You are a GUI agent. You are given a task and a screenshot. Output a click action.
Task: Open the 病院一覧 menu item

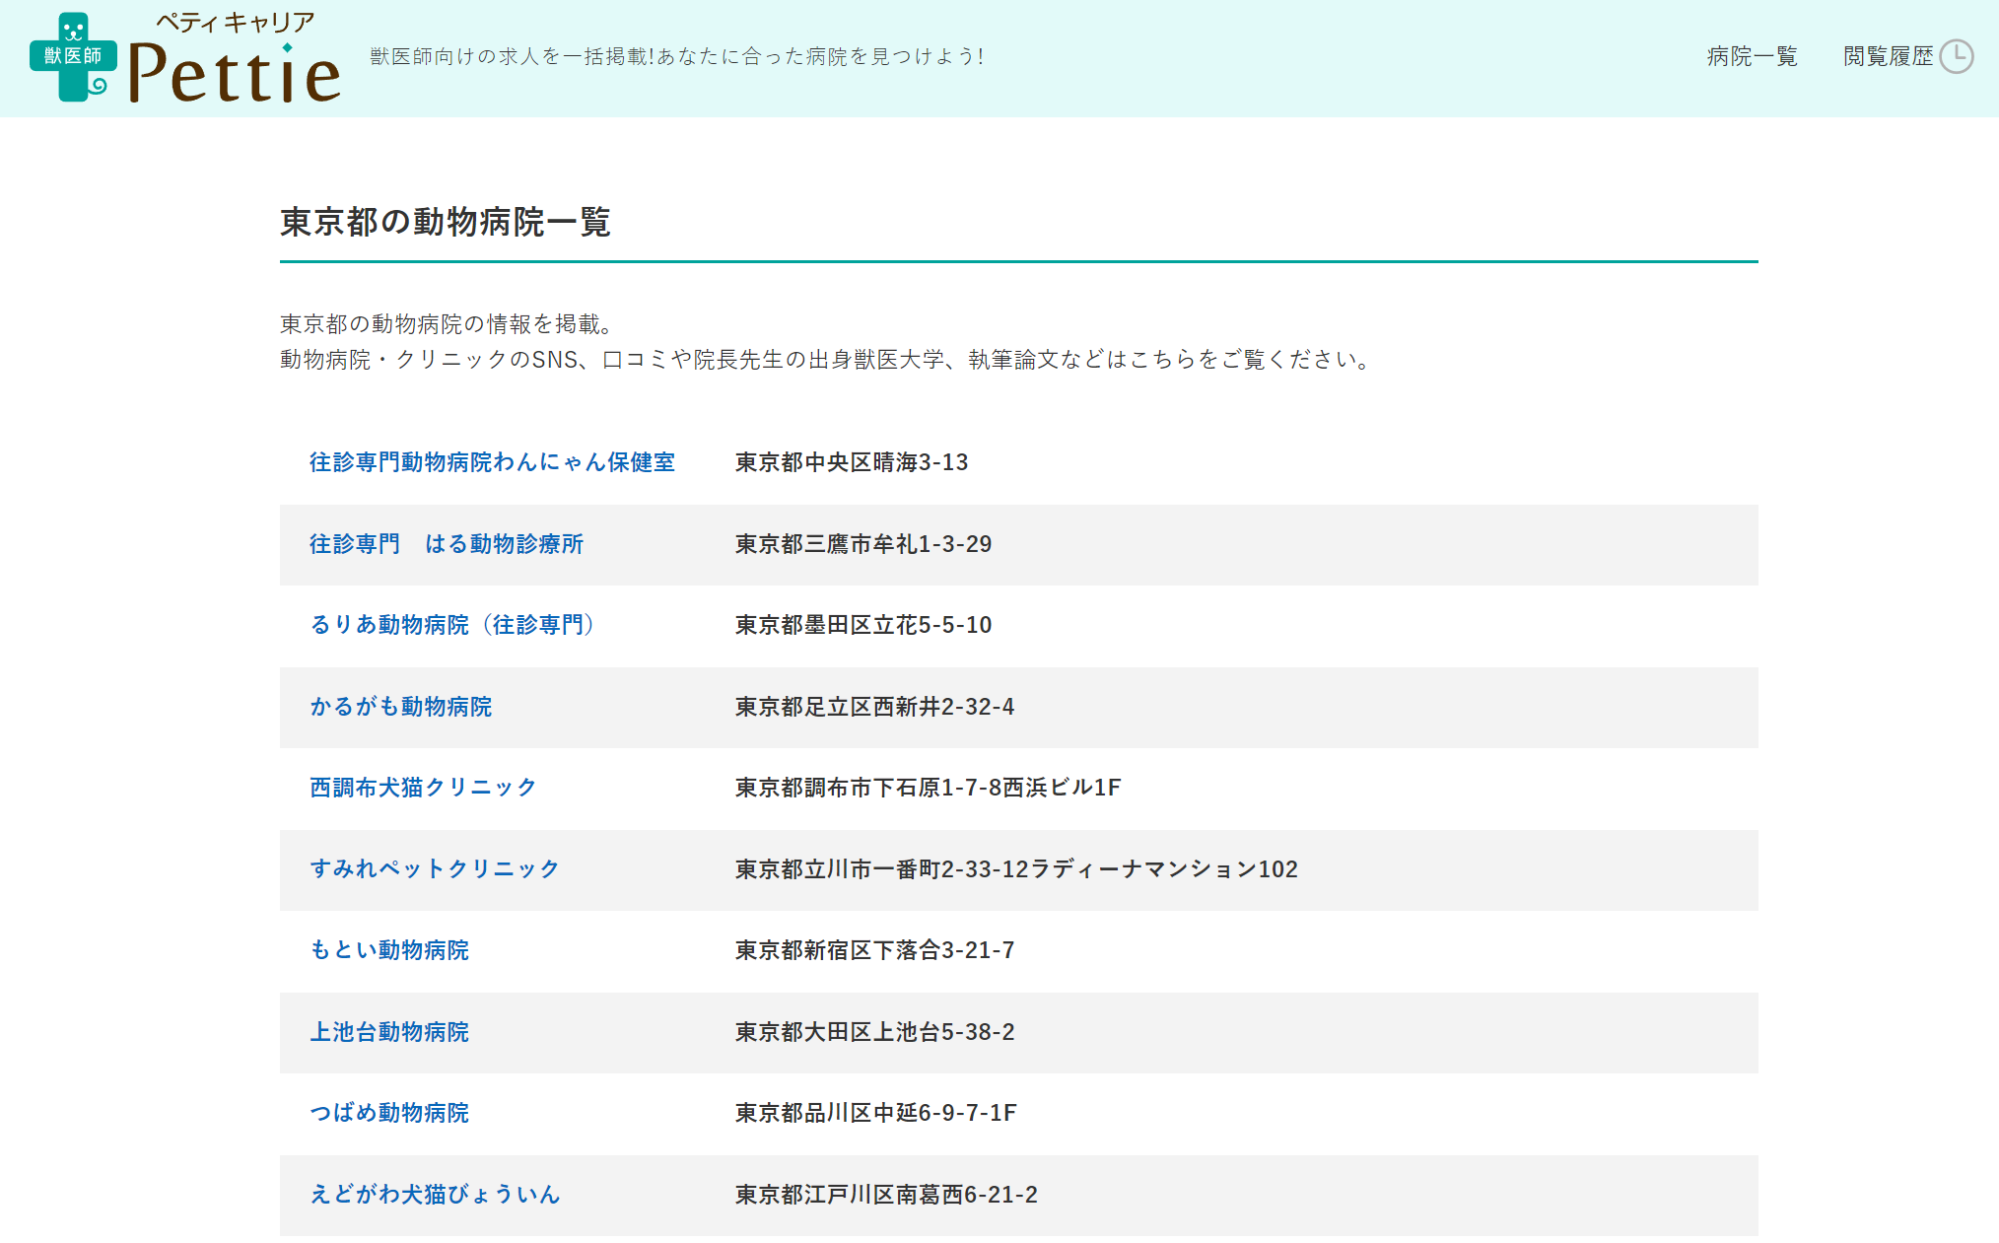tap(1752, 56)
